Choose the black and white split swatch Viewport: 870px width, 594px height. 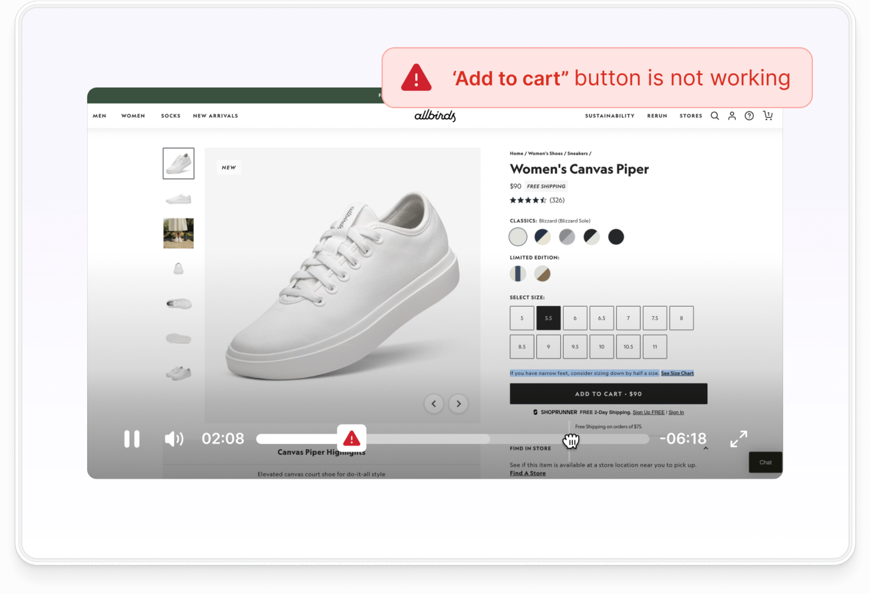(x=591, y=237)
